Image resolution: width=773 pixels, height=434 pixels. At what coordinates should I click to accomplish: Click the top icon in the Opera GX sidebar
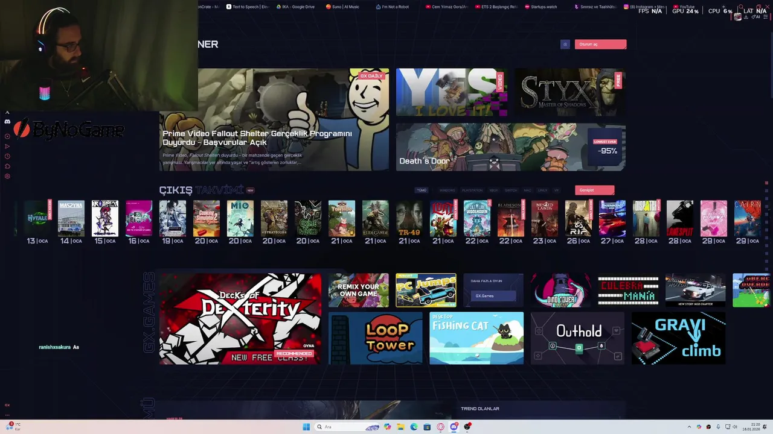click(7, 113)
